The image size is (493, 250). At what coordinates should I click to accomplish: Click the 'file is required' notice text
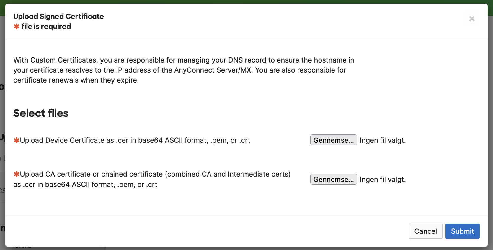[x=46, y=27]
